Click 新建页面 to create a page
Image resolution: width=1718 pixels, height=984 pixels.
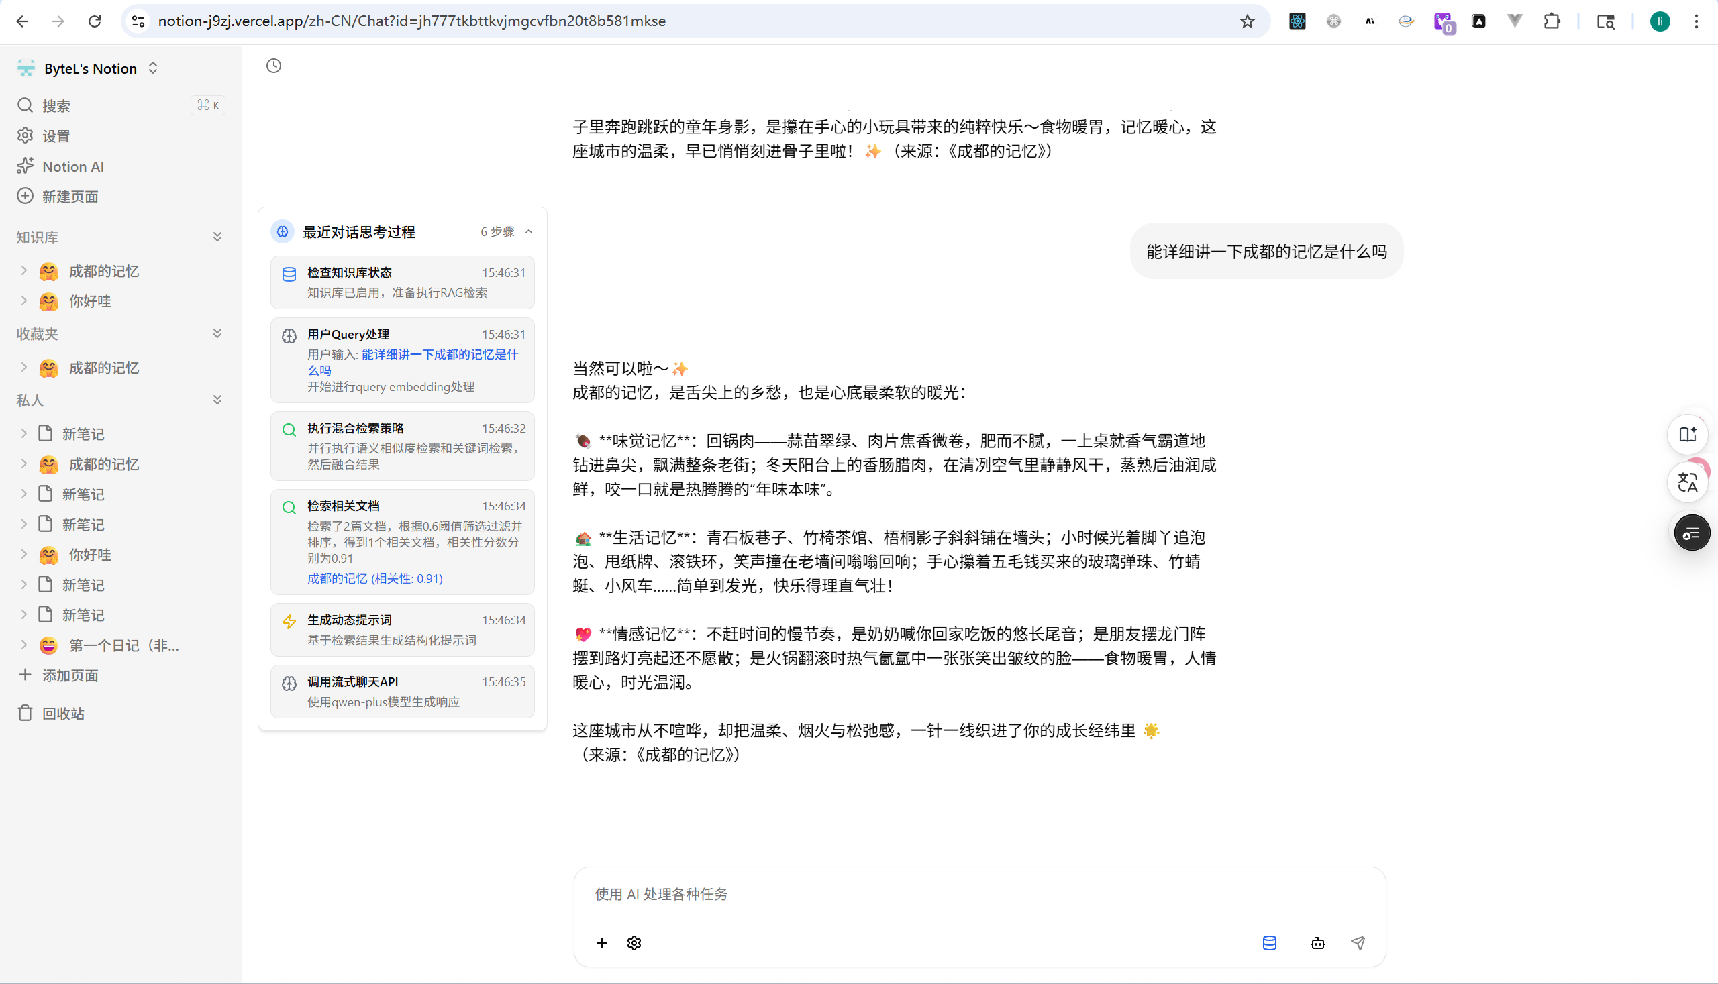[x=70, y=196]
